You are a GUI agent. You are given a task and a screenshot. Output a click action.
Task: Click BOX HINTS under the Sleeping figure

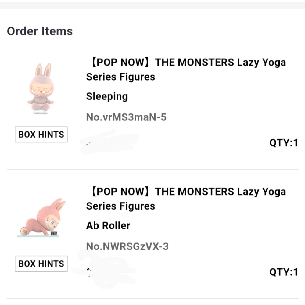coord(41,135)
